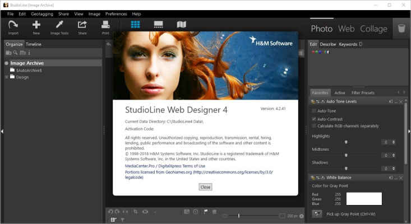The image size is (411, 224).
Task: Click the search magnifier icon in Organize panel
Action: [x=16, y=53]
